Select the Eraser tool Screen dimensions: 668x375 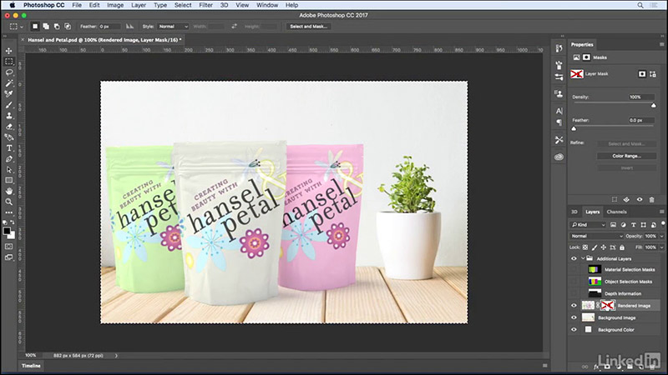pos(9,127)
